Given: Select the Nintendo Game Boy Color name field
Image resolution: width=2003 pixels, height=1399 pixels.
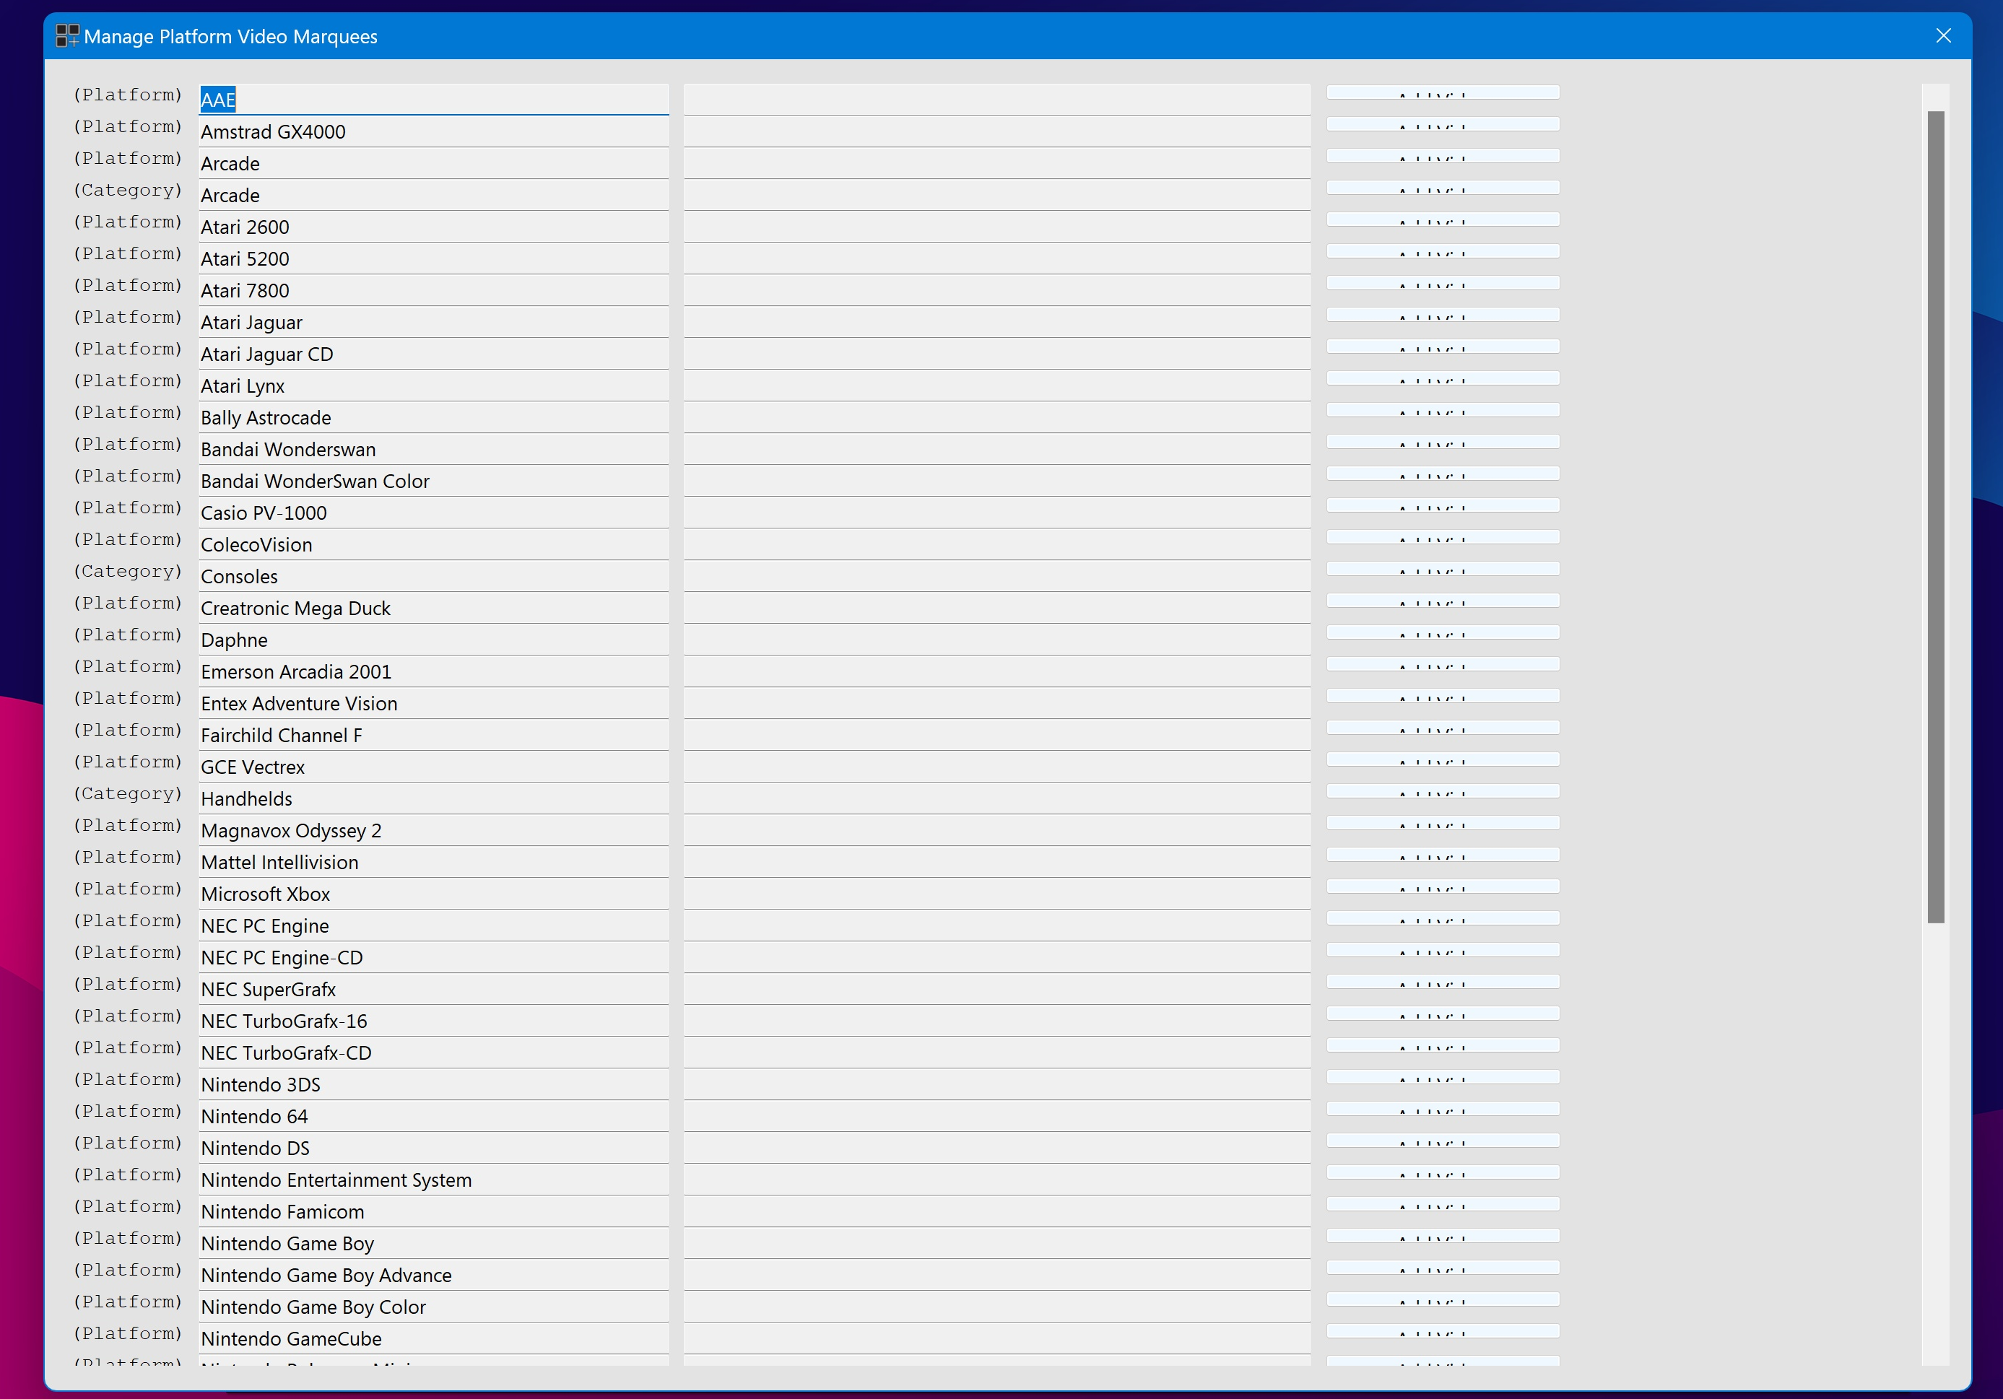Looking at the screenshot, I should tap(433, 1307).
